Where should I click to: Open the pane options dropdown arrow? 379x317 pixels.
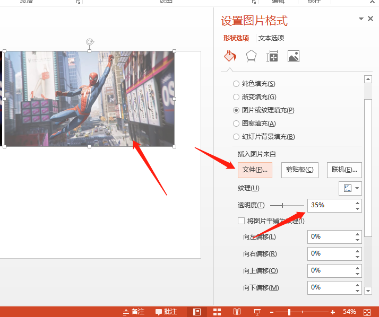click(x=361, y=19)
